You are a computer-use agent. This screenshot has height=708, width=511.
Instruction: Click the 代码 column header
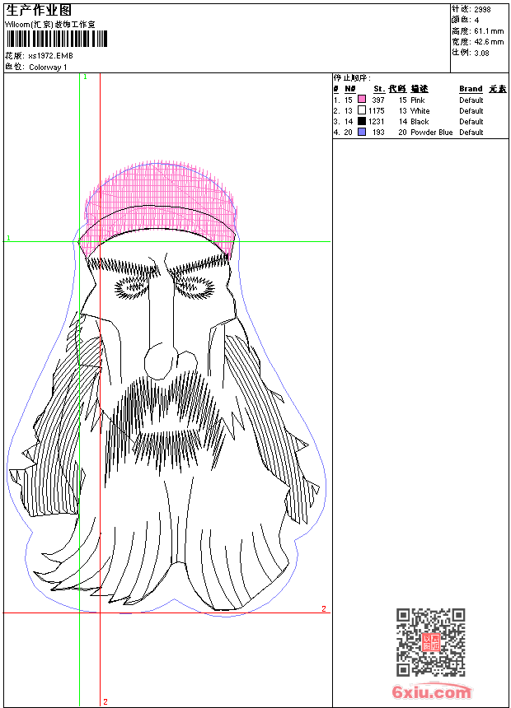(x=397, y=89)
